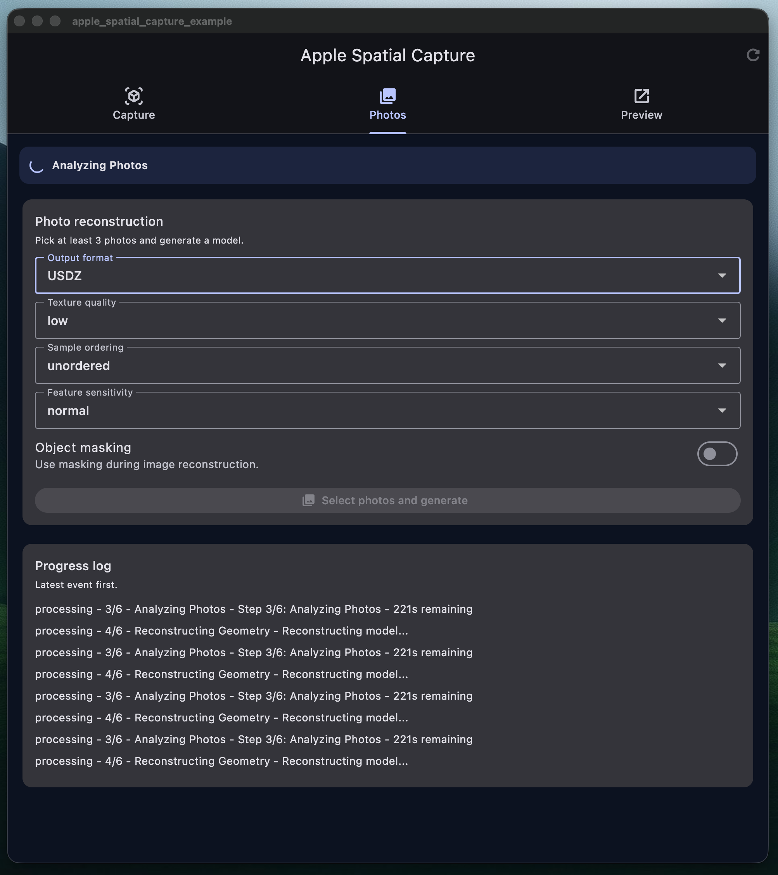Click the text 'Pick at least 3 photos and generate a model.'
778x875 pixels.
coord(139,240)
